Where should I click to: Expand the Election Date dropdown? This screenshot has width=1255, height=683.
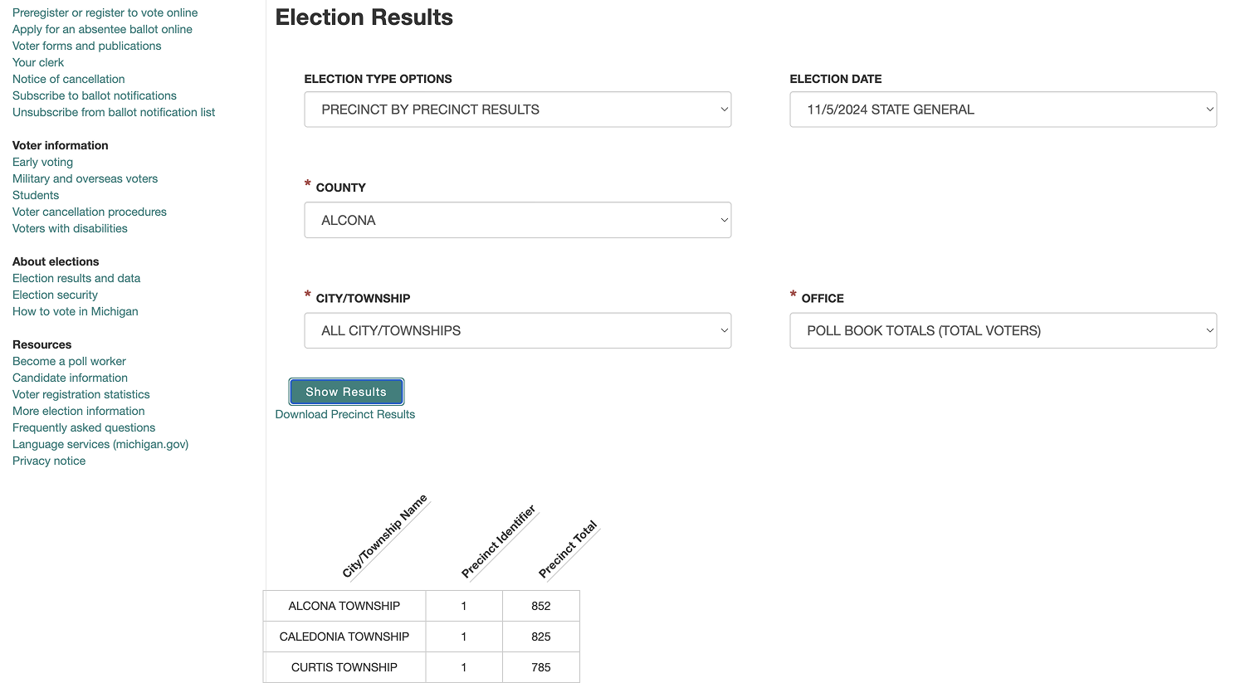pos(1003,110)
